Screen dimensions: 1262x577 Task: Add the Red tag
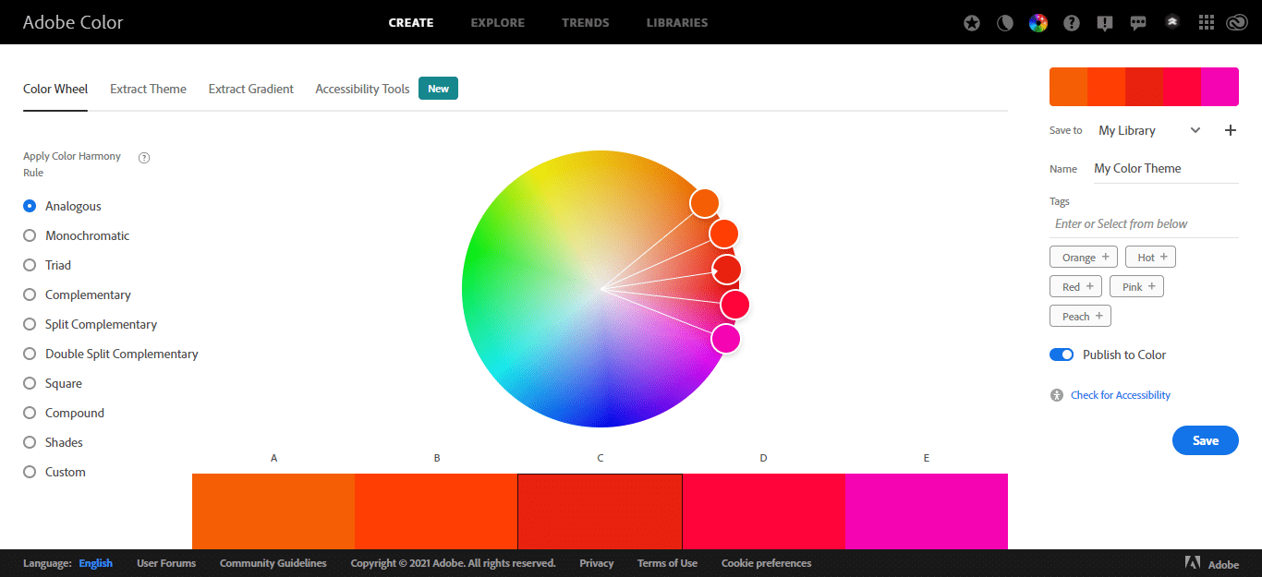pyautogui.click(x=1075, y=286)
